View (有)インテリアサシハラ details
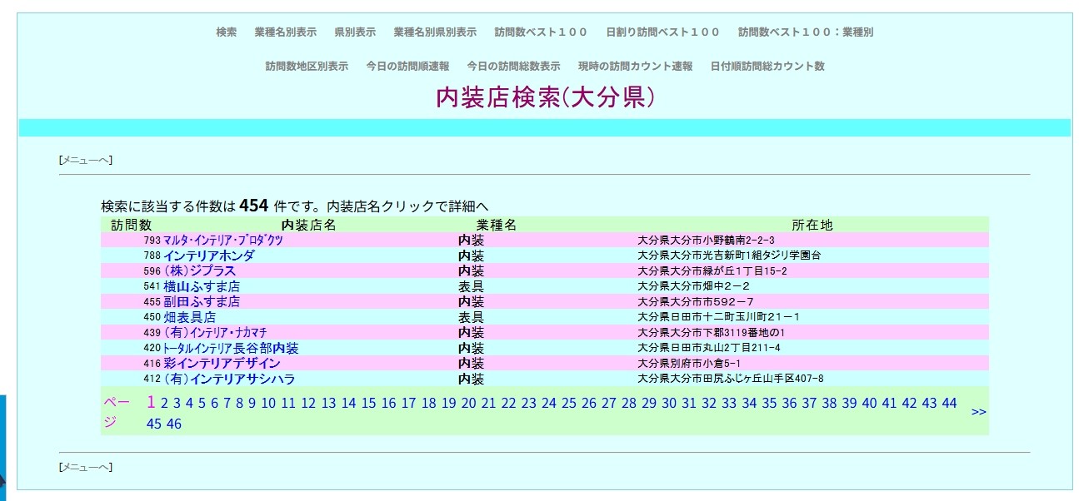 pos(229,379)
